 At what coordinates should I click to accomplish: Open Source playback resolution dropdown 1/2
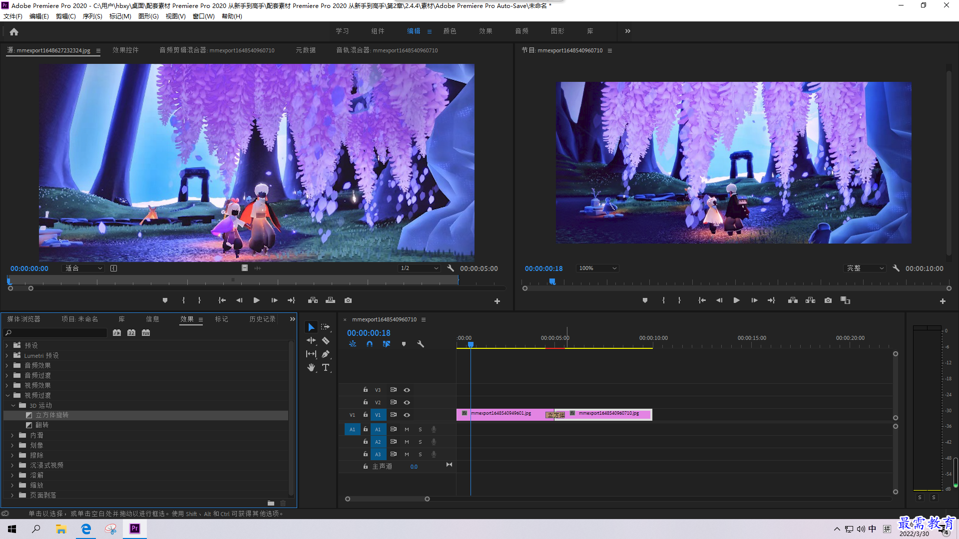point(419,268)
